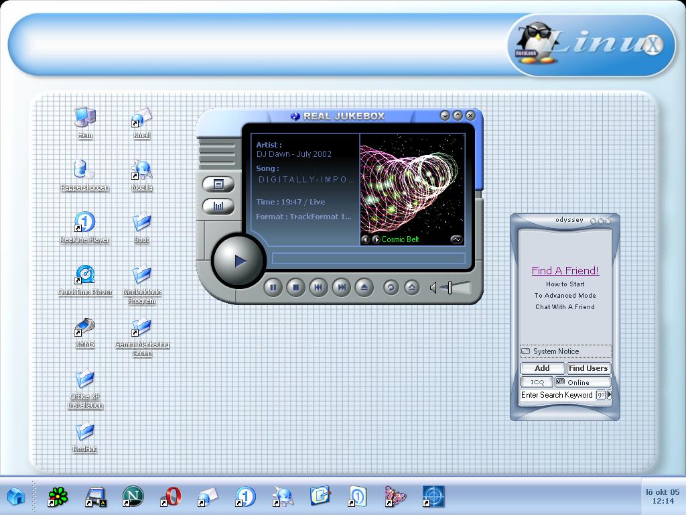Click the big Play button in Jukebox
686x515 pixels.
pos(238,261)
